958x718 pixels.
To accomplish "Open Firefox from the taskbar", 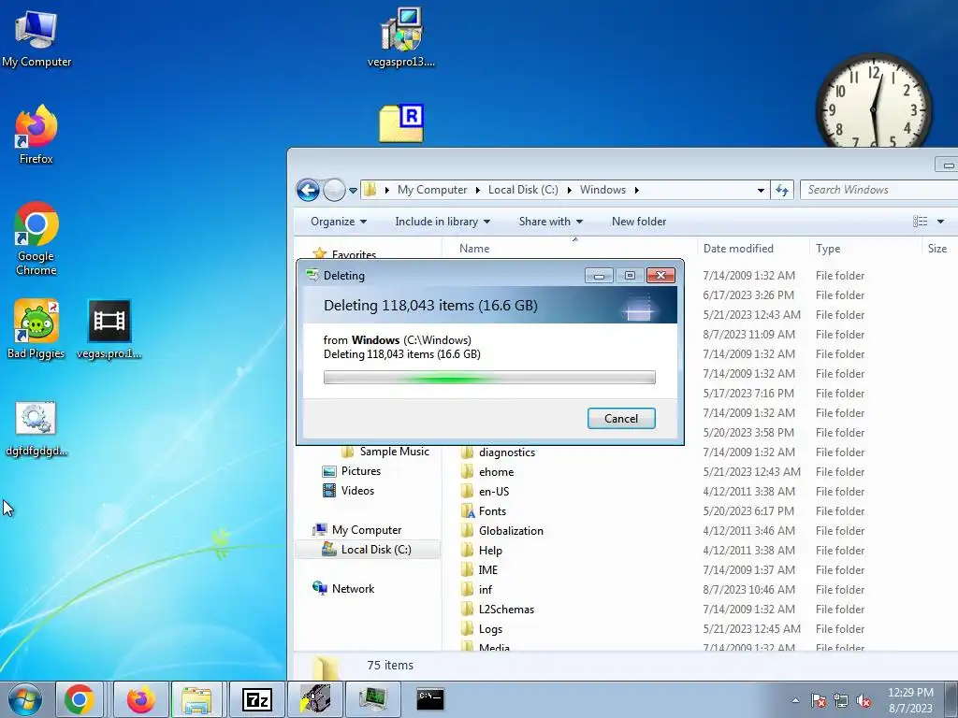I will click(x=140, y=699).
